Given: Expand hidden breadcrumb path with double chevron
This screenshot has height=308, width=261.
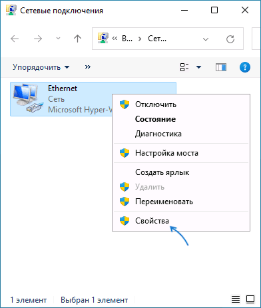Looking at the screenshot, I should (115, 39).
